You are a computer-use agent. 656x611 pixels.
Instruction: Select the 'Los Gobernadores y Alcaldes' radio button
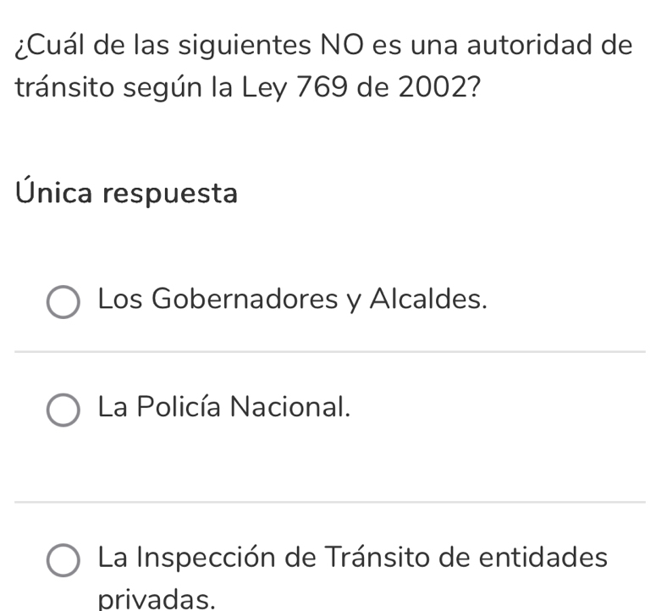coord(63,303)
